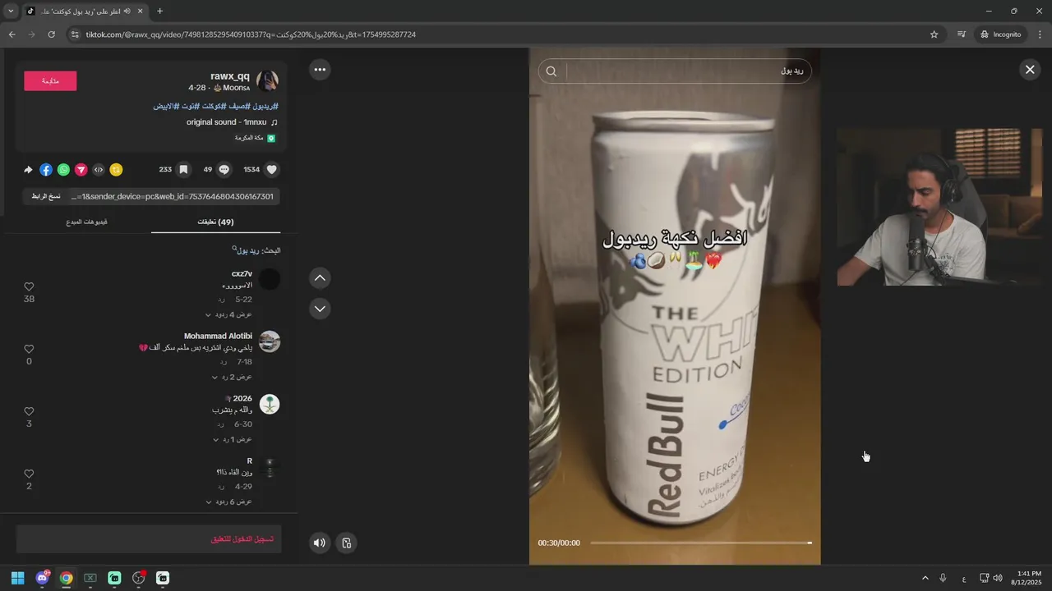
Task: Mute the video with the speaker button
Action: tap(320, 543)
